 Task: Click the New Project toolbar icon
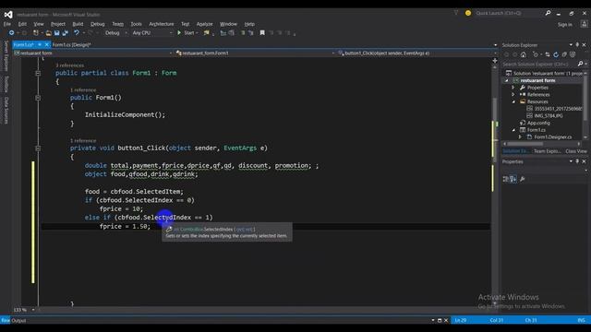[36, 33]
